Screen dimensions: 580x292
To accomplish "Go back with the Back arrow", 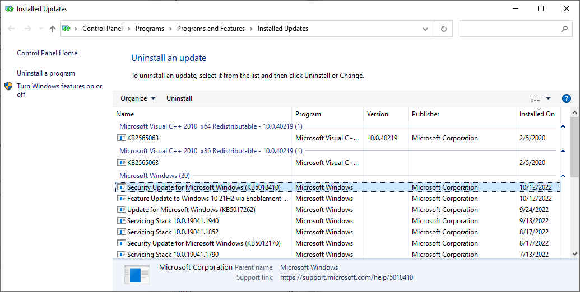I will coord(11,29).
